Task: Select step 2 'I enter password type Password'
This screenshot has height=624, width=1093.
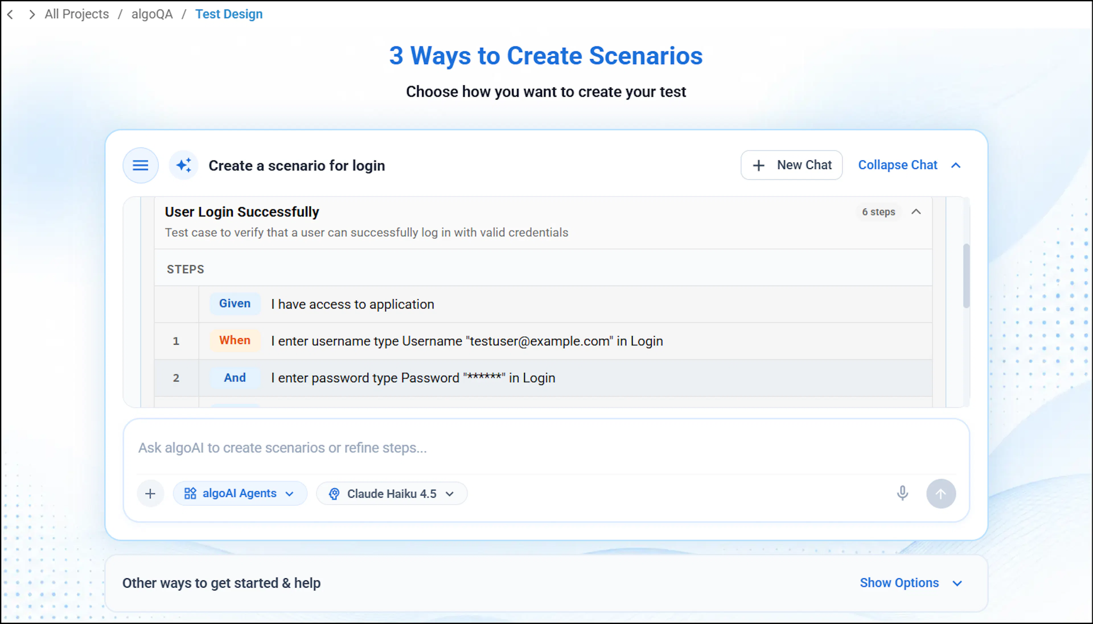Action: click(543, 378)
